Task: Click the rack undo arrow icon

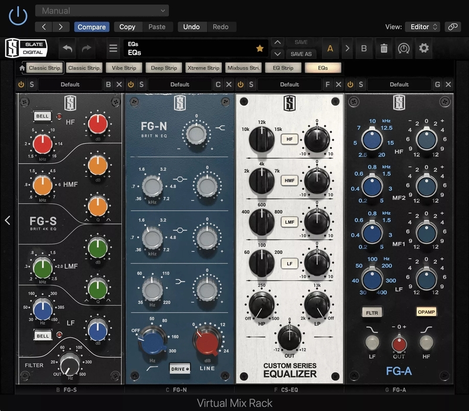Action: (x=67, y=48)
